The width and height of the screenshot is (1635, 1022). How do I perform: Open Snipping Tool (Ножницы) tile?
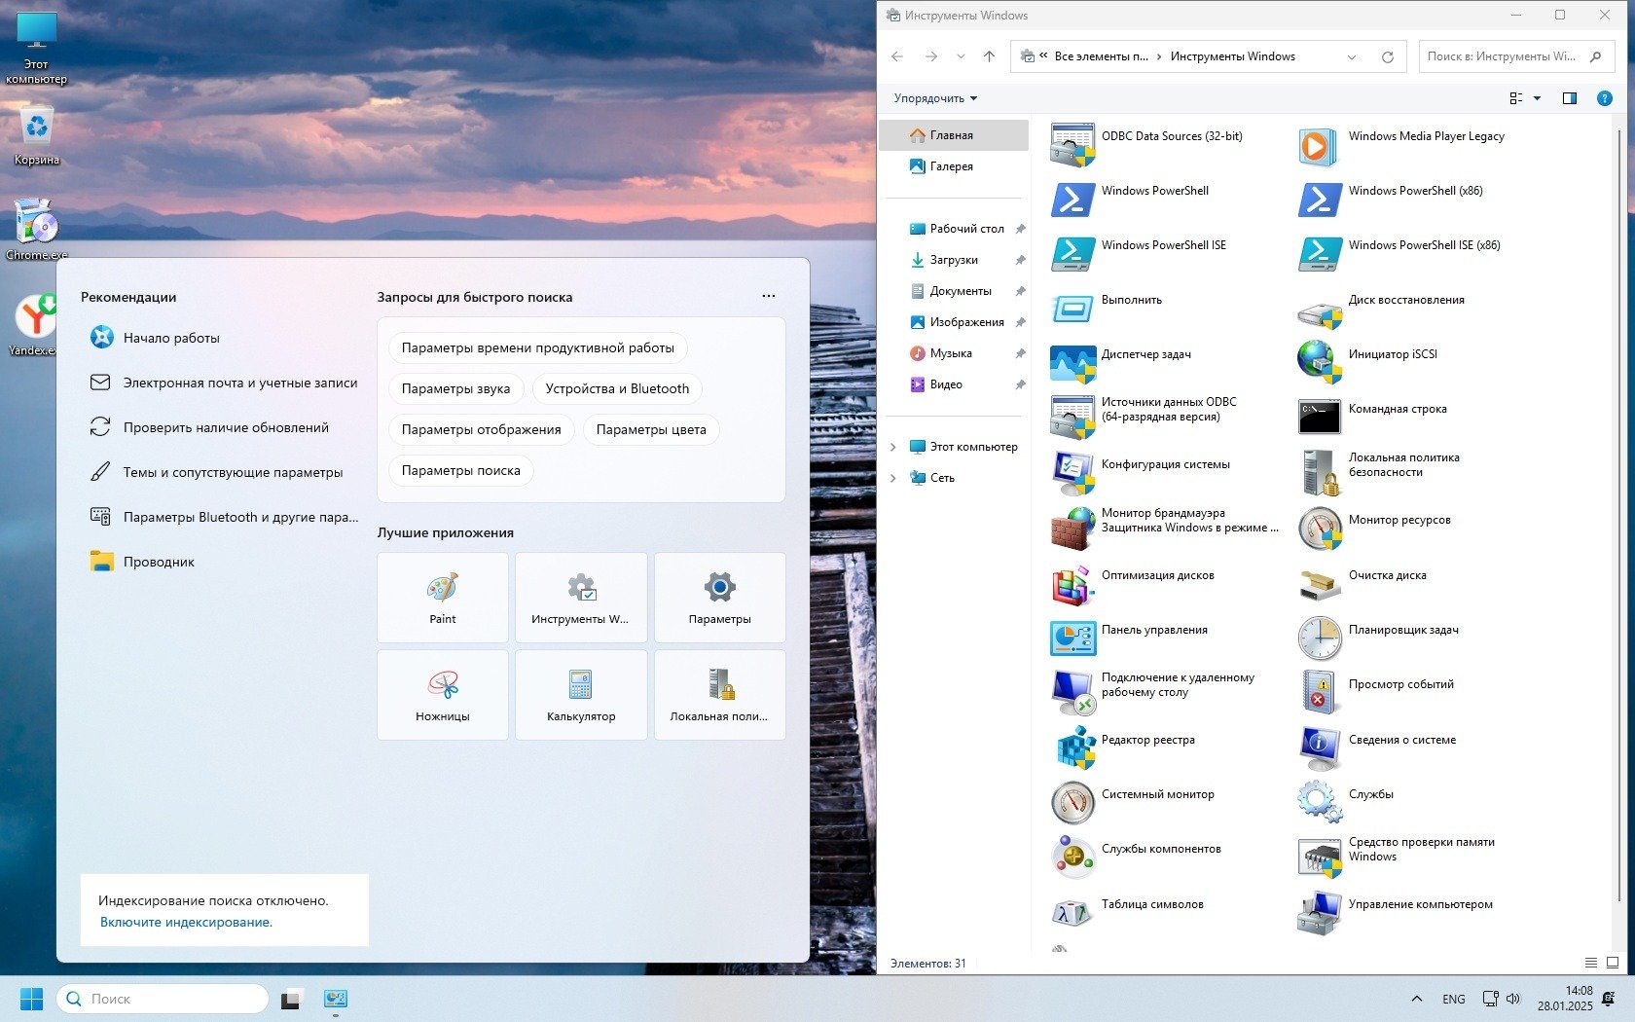(x=443, y=695)
